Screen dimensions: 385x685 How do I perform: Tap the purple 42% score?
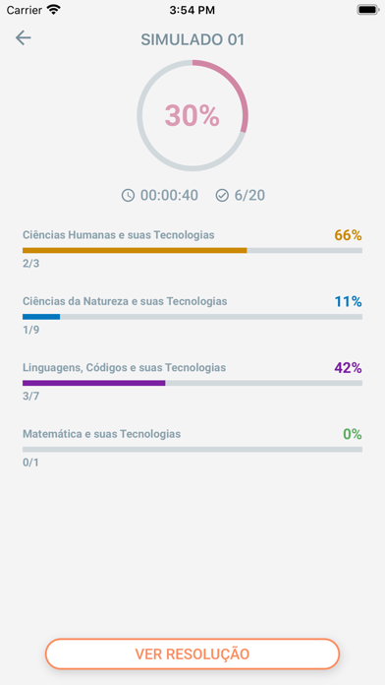click(x=348, y=368)
